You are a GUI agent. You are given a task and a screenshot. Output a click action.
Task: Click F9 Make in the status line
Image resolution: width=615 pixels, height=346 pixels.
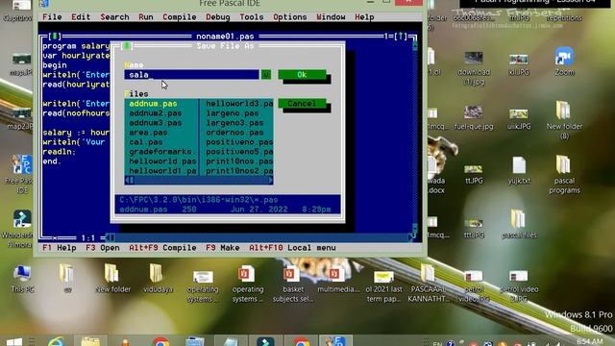tap(222, 248)
